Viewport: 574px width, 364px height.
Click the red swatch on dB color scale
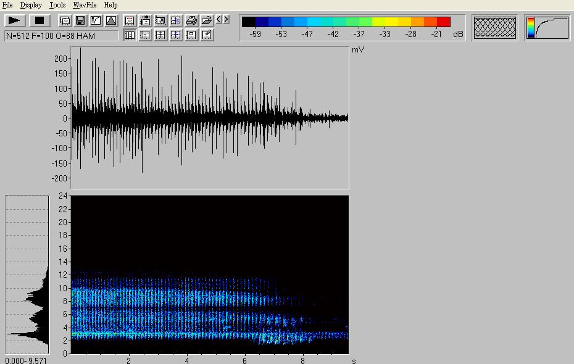pyautogui.click(x=443, y=22)
